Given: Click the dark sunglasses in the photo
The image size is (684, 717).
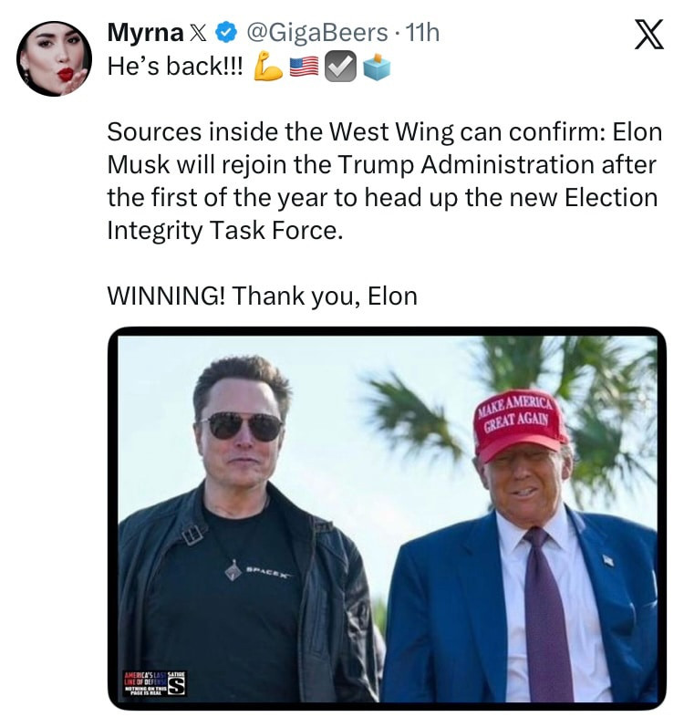Looking at the screenshot, I should [x=240, y=425].
